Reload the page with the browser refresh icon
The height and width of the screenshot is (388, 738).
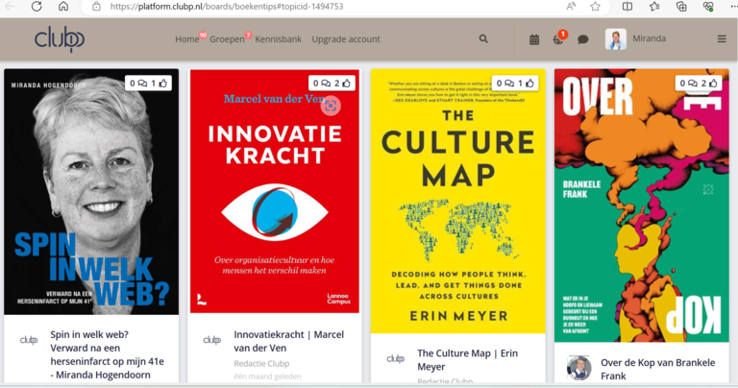pyautogui.click(x=37, y=6)
